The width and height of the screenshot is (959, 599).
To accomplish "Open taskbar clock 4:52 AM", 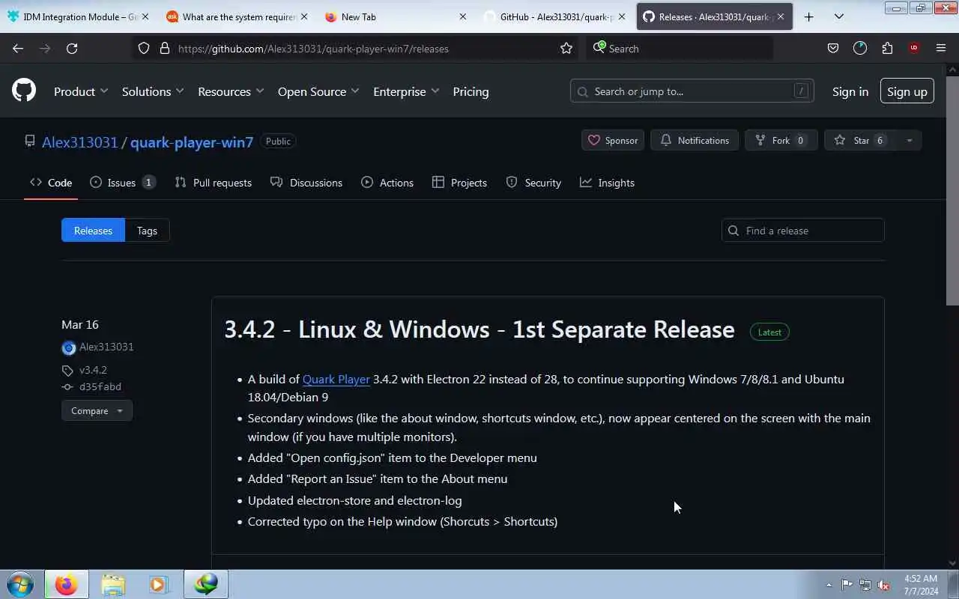I will pyautogui.click(x=921, y=585).
